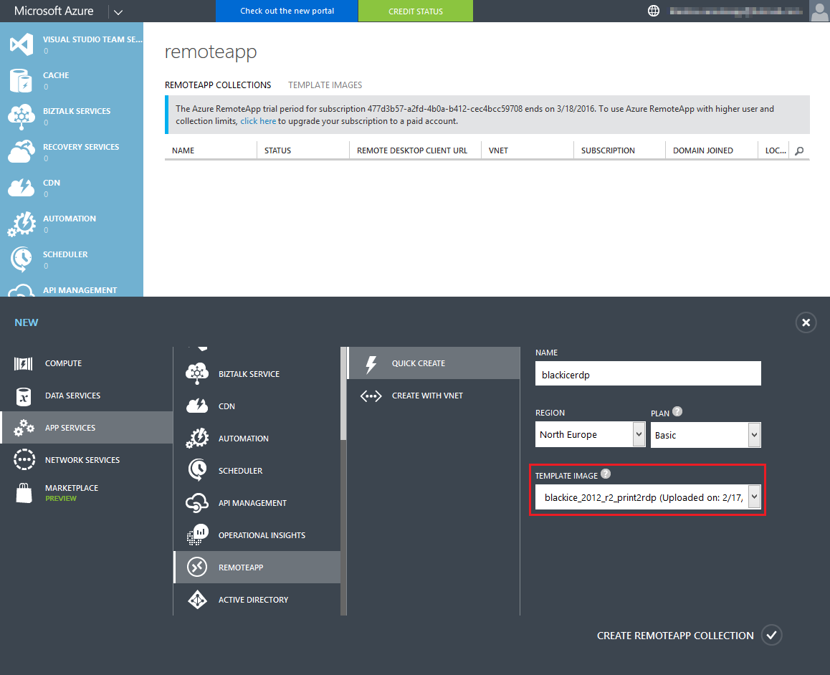Image resolution: width=830 pixels, height=675 pixels.
Task: Select the Compute category label
Action: [63, 363]
